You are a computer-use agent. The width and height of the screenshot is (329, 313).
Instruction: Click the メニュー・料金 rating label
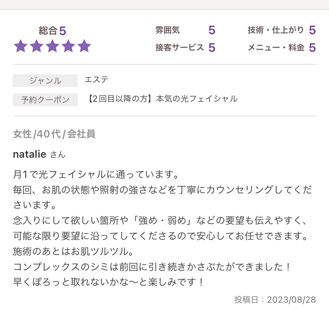pyautogui.click(x=276, y=47)
